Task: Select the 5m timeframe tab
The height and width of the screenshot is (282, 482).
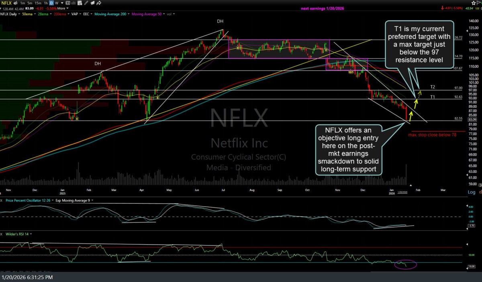Action: [x=29, y=3]
